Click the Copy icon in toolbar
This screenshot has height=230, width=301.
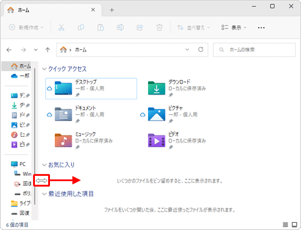point(81,27)
